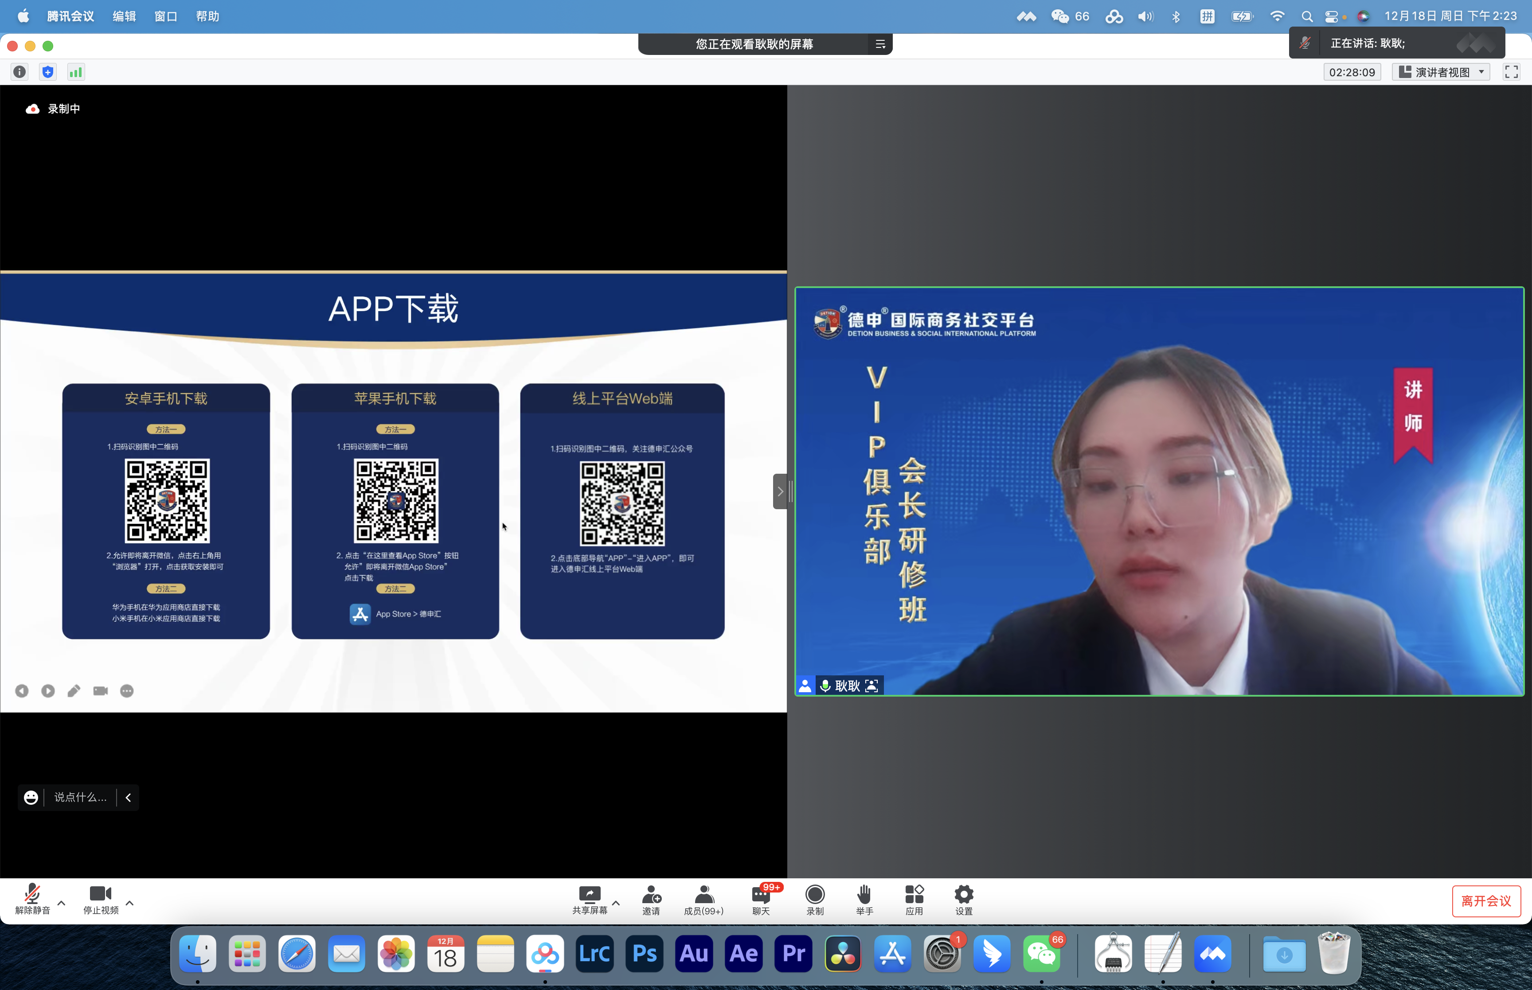Open the volume control in menu bar
This screenshot has width=1532, height=990.
click(x=1145, y=16)
